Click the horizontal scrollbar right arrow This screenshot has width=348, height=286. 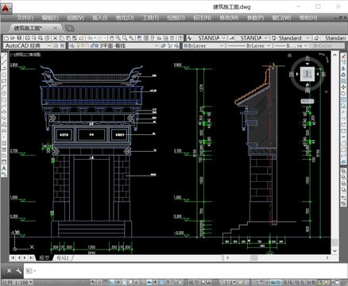click(327, 257)
